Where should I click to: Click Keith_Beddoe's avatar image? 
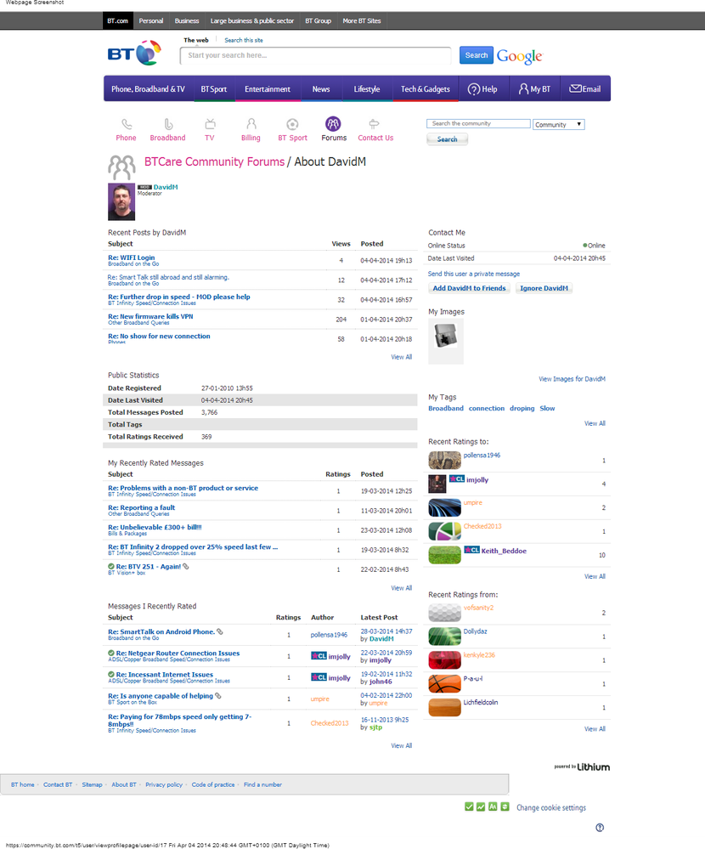(445, 555)
